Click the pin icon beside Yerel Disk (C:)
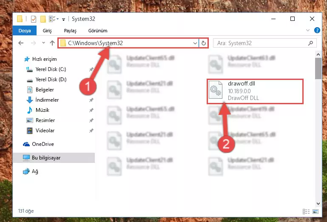 (91, 69)
